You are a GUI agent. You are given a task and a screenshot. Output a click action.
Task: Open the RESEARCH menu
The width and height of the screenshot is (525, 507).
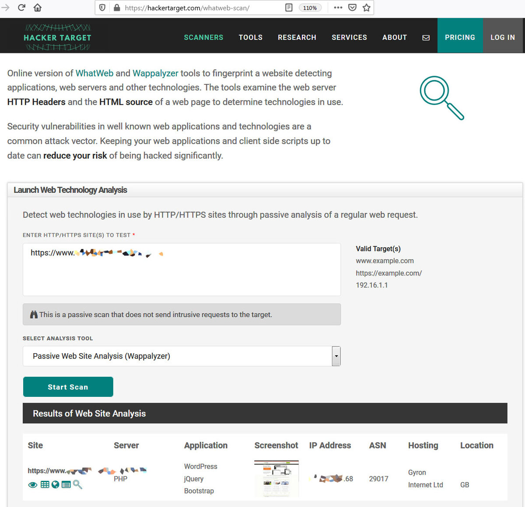(x=297, y=38)
